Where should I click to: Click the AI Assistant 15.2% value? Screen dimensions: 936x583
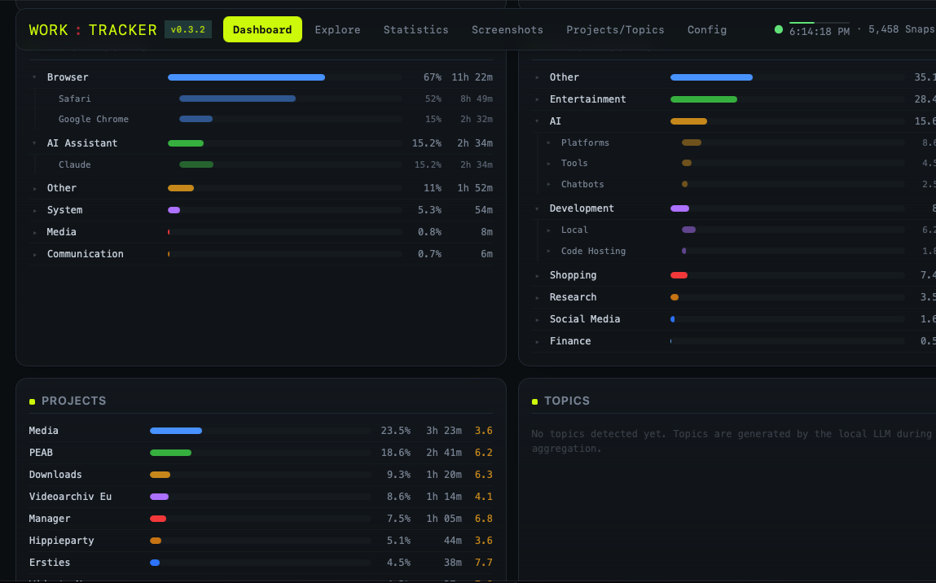[427, 143]
